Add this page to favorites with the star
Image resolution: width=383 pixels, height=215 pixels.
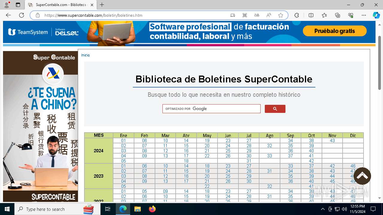click(x=281, y=15)
